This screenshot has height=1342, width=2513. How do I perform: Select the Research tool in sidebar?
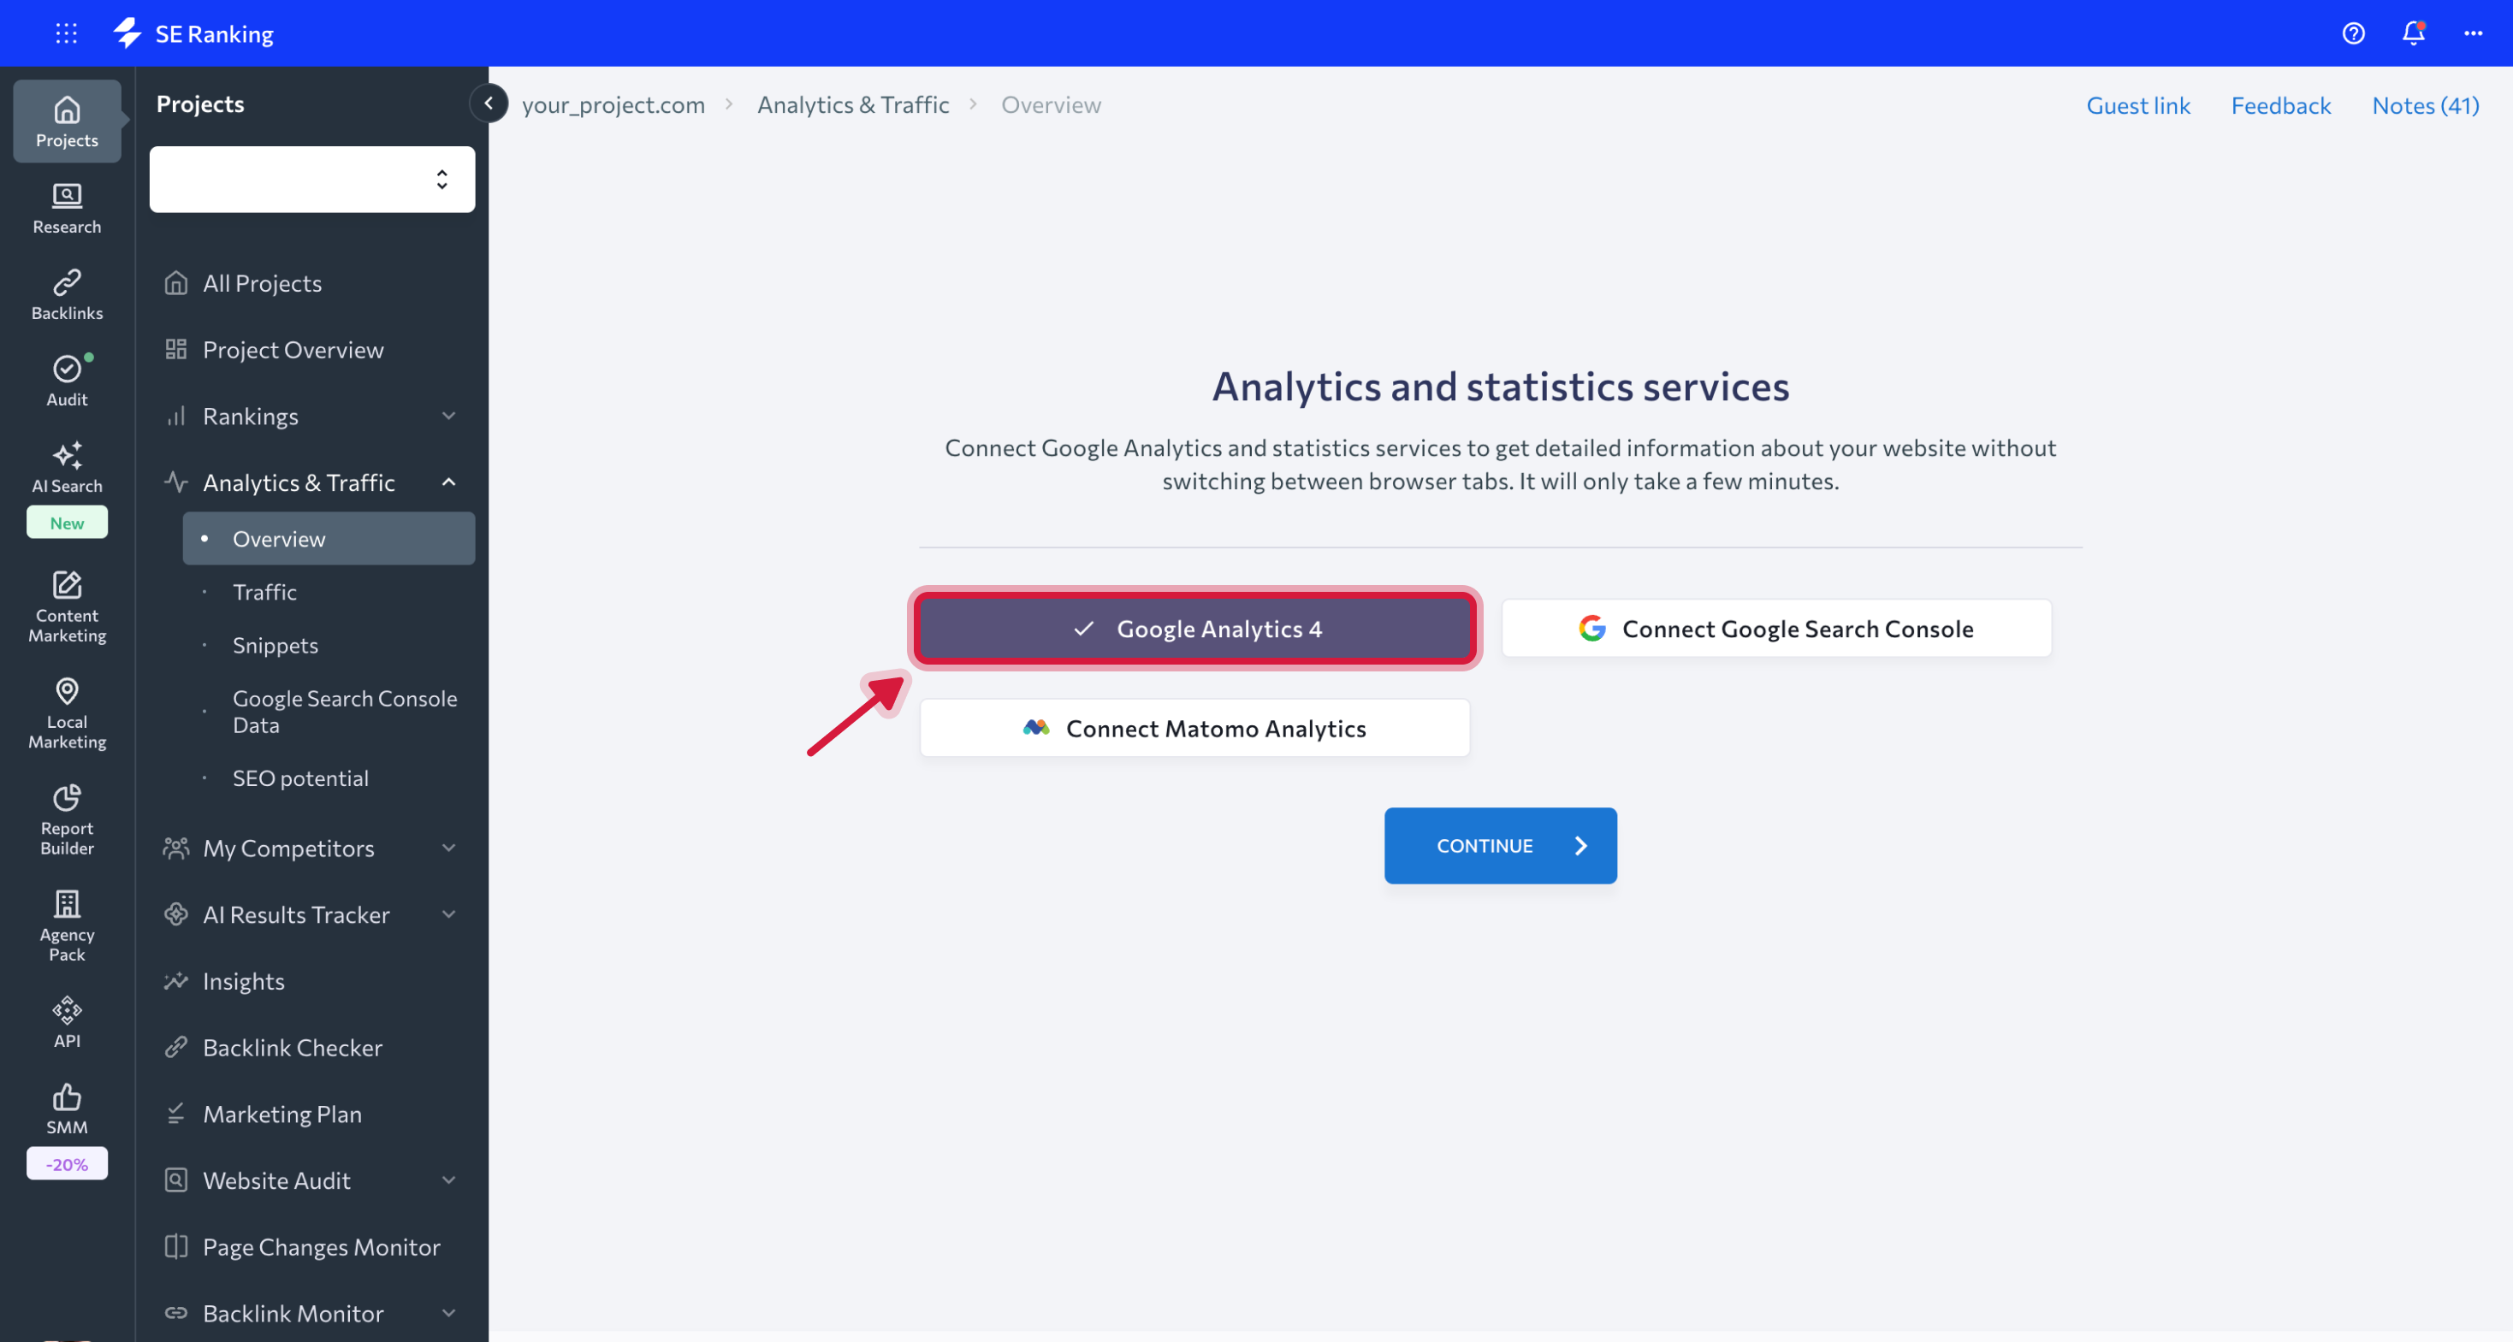point(65,207)
